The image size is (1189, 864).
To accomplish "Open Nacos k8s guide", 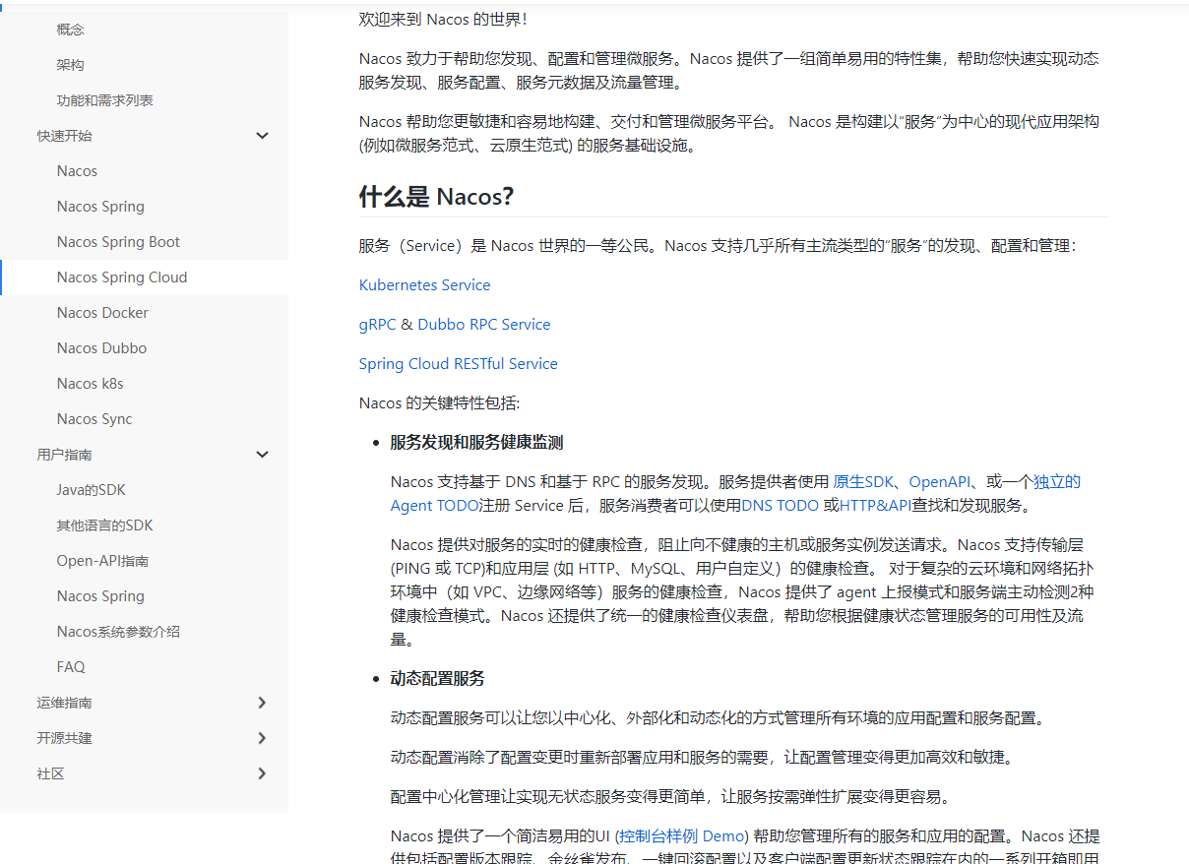I will click(x=91, y=384).
